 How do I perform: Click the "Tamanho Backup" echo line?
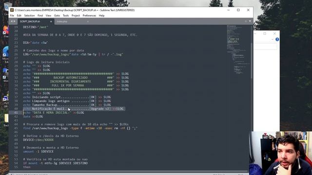pyautogui.click(x=67, y=105)
